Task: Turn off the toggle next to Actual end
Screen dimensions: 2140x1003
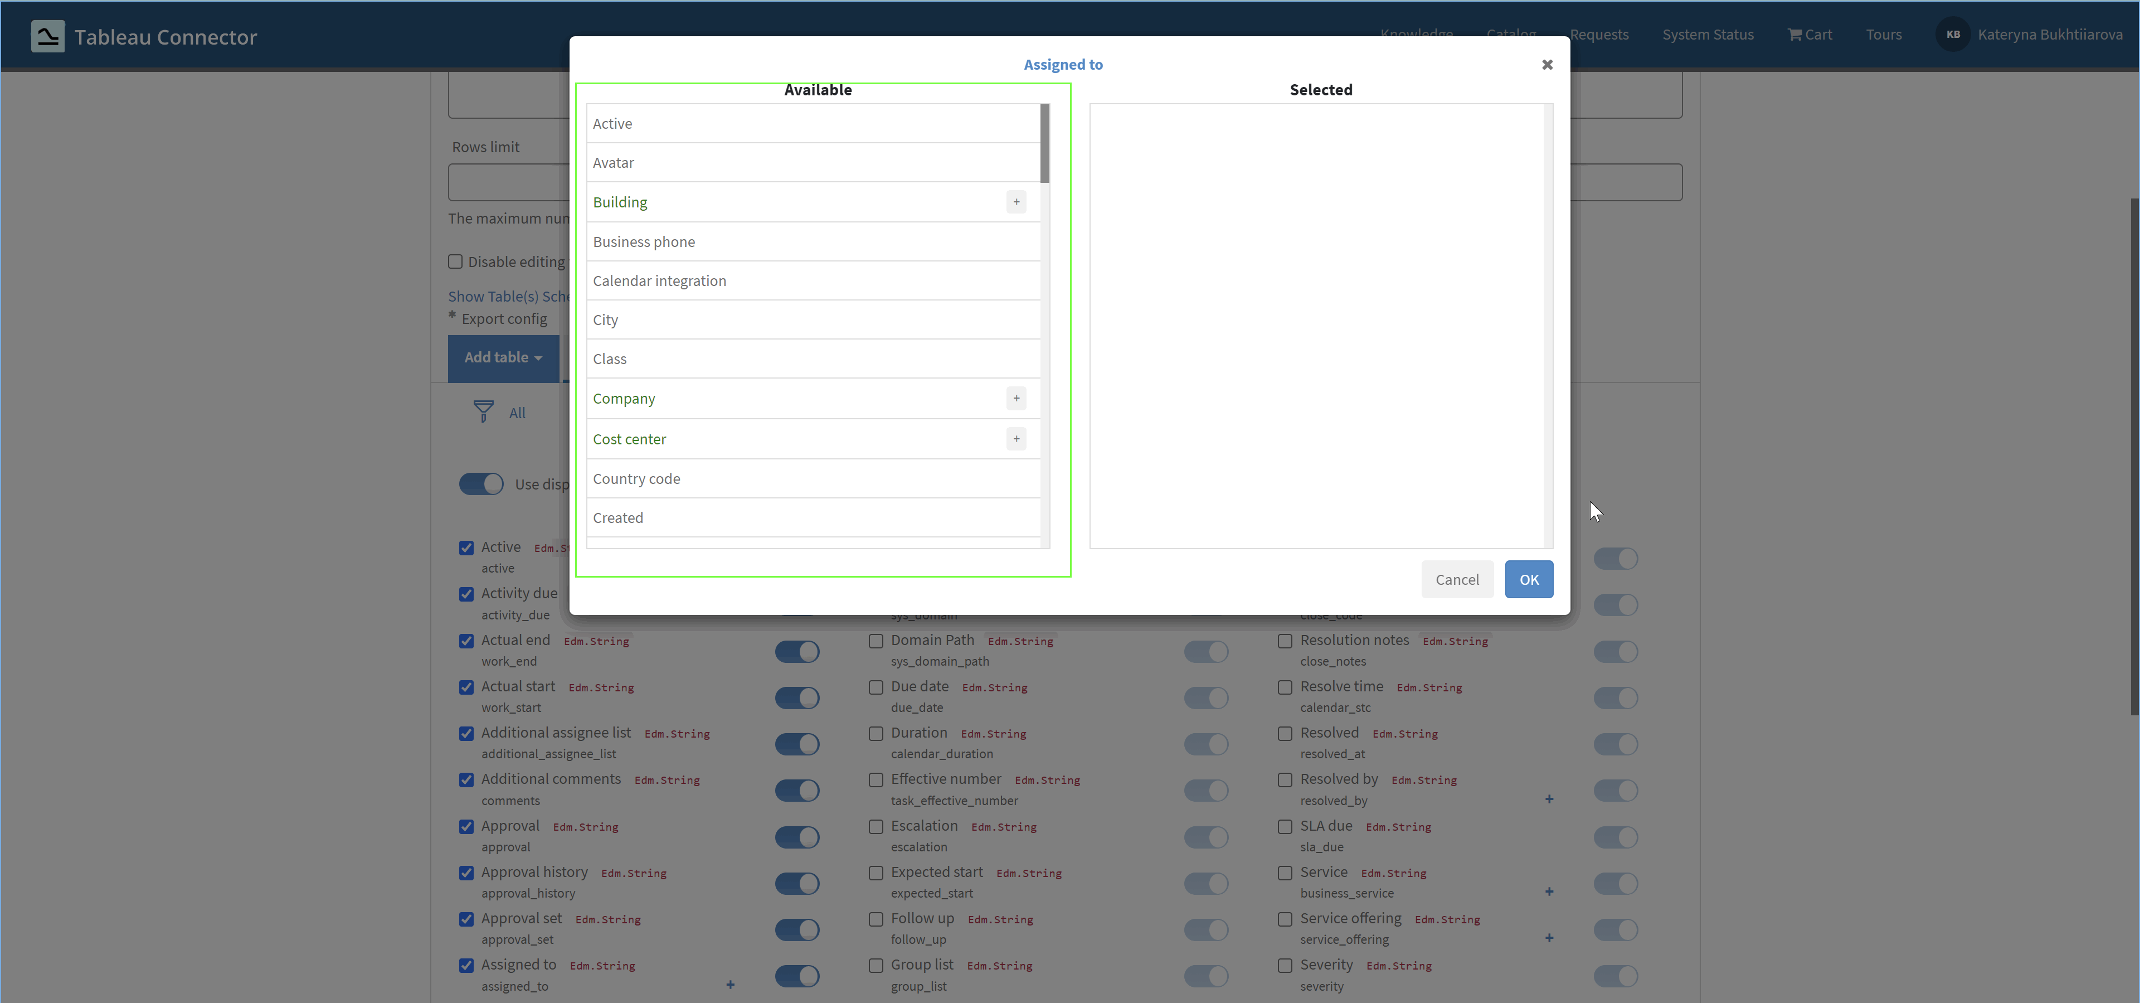Action: (797, 652)
